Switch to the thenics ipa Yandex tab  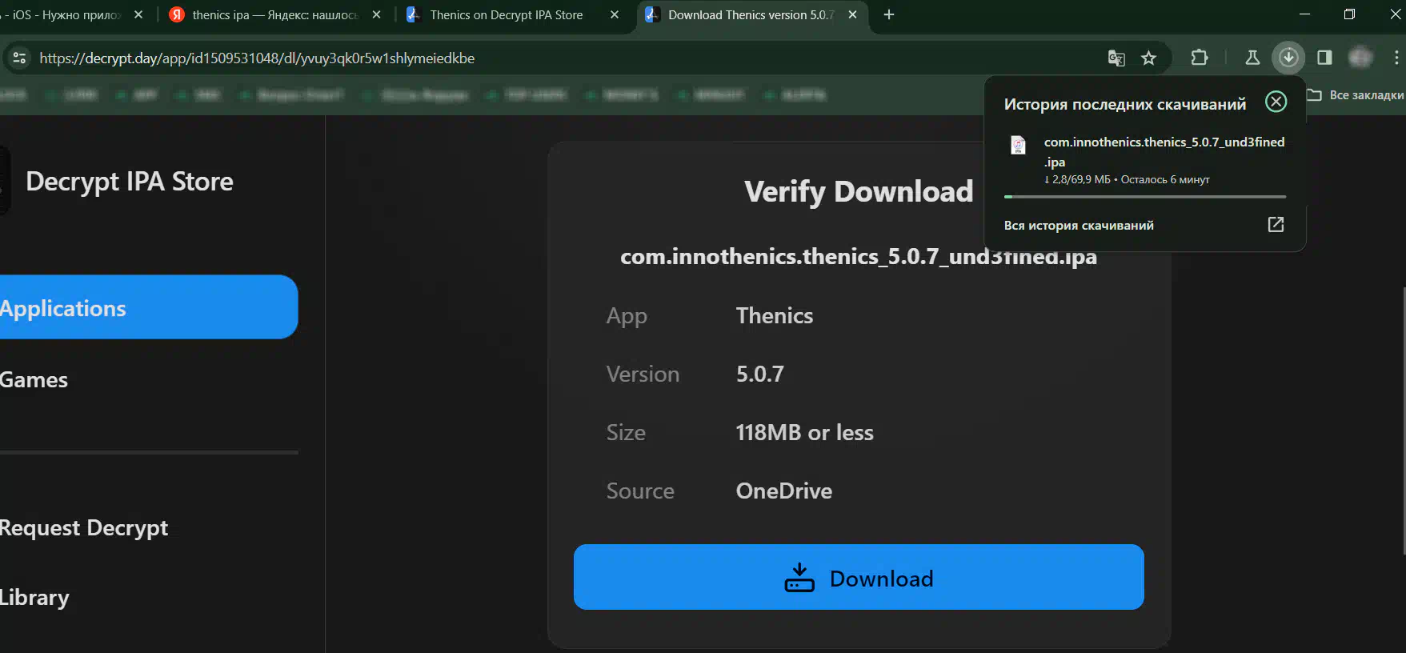275,14
